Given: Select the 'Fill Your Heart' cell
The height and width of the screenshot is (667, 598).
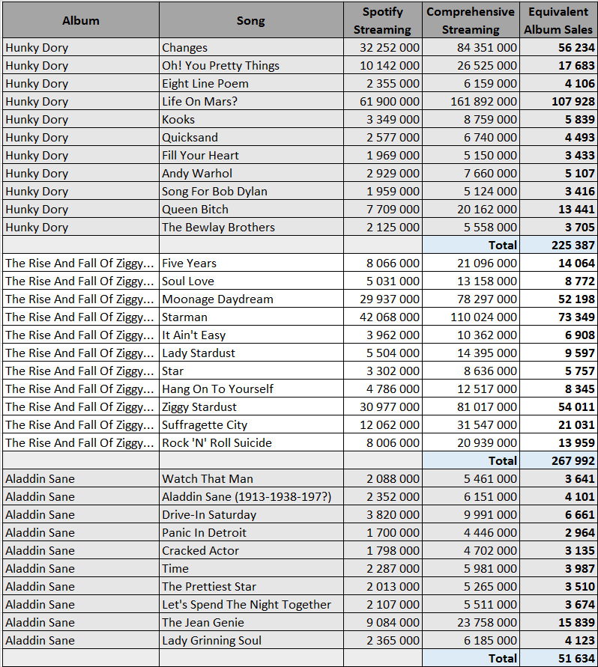Looking at the screenshot, I should (251, 155).
